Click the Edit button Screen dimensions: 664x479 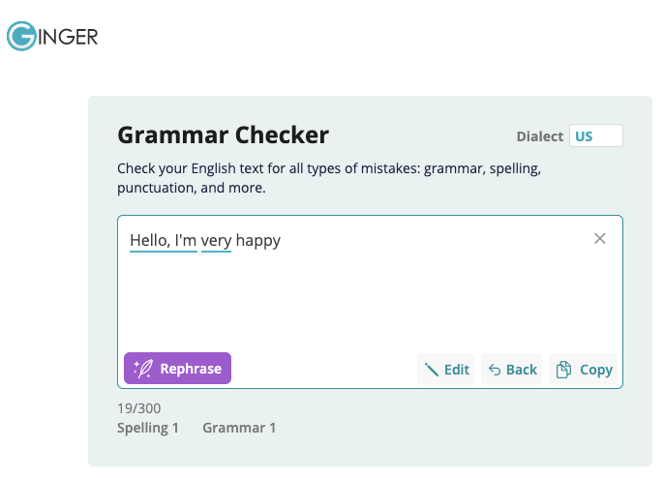(x=446, y=370)
